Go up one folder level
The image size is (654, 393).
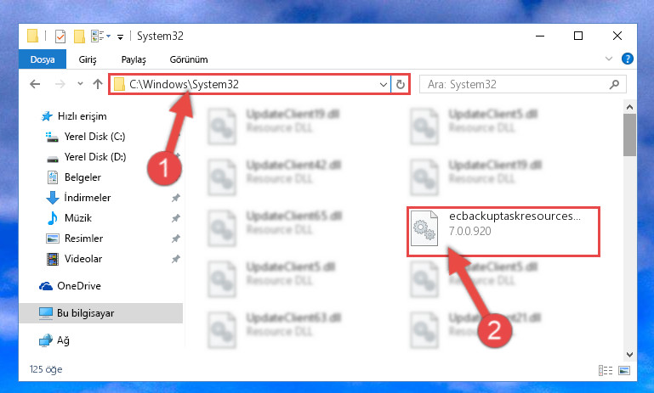[98, 85]
